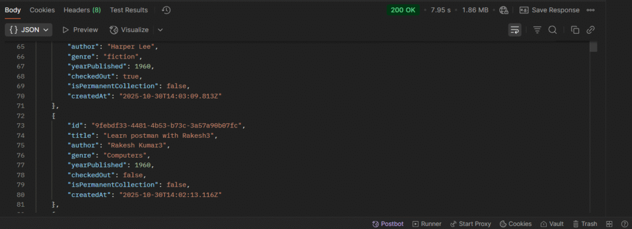The image size is (632, 229).
Task: Open the Headers (8) tab
Action: pos(82,10)
